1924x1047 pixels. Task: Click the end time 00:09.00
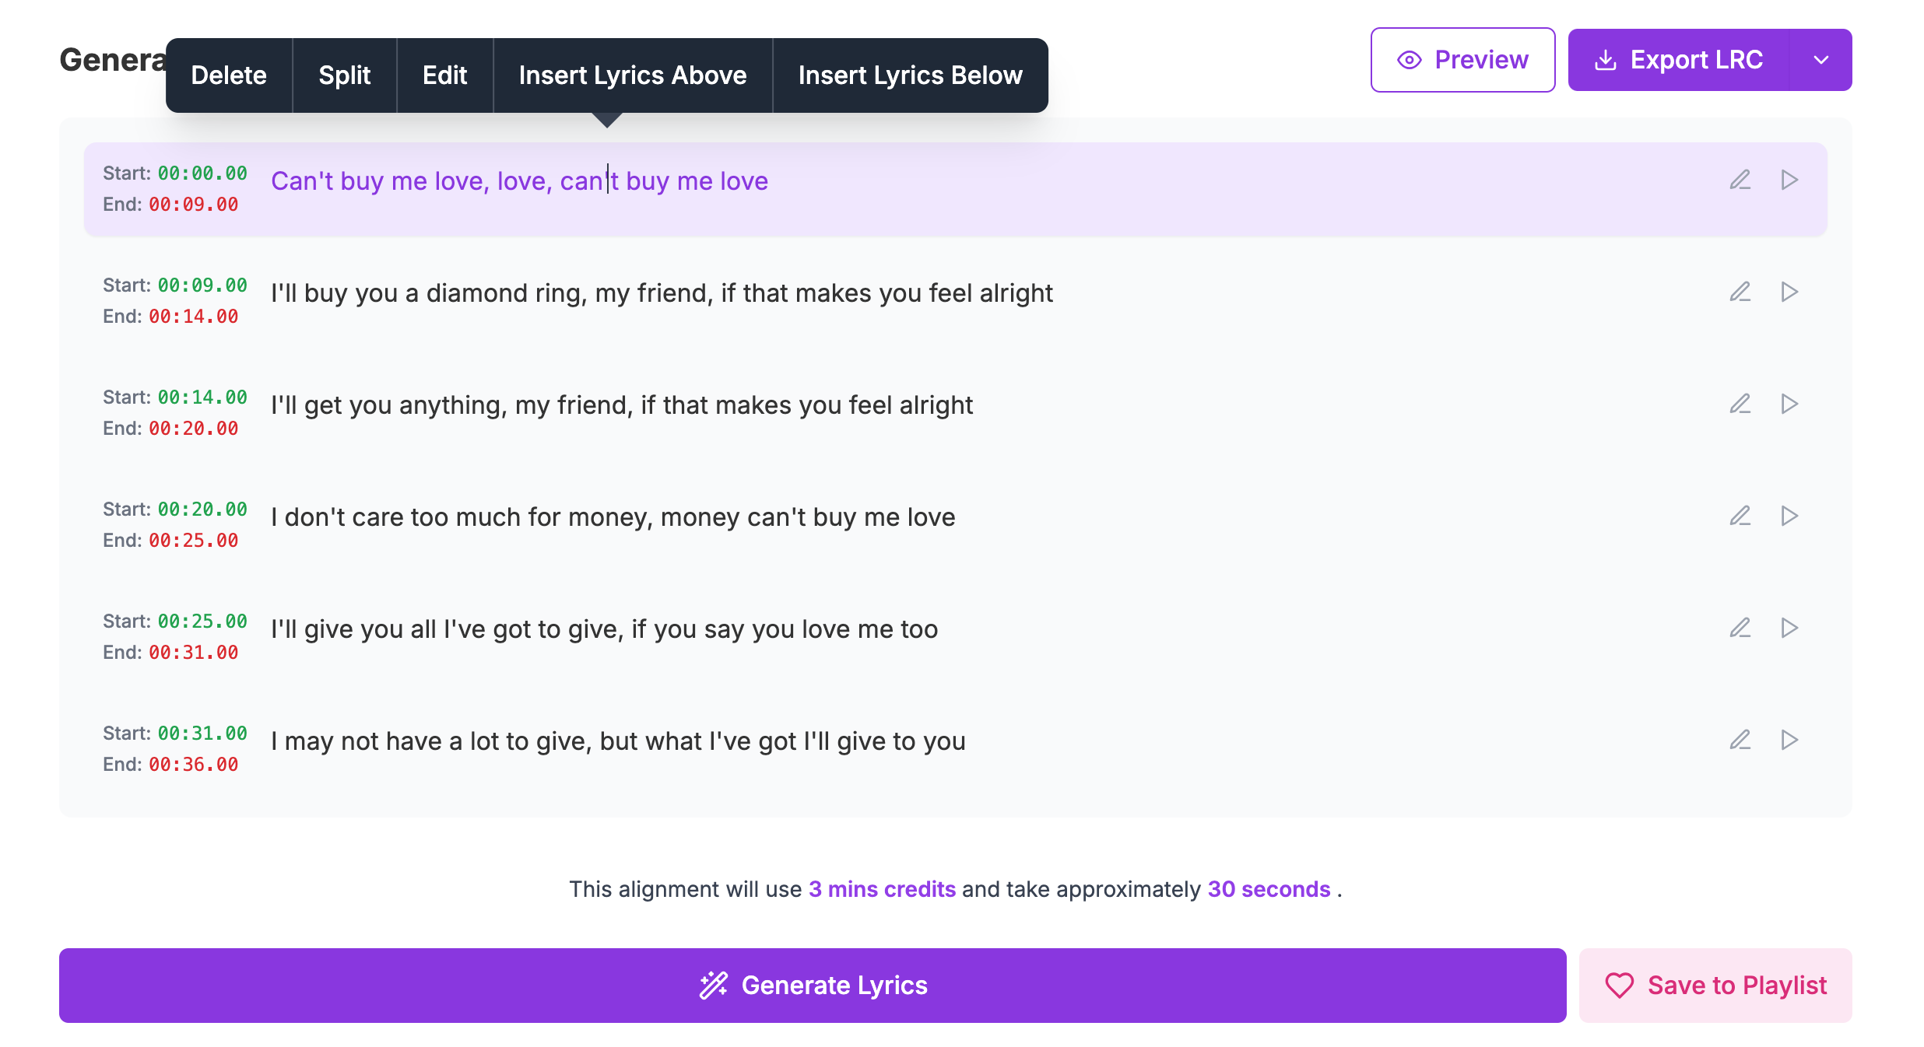194,205
